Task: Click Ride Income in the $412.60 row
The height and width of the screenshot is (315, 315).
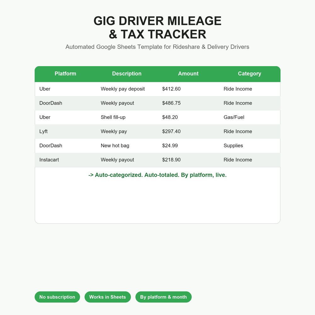Action: tap(238, 89)
